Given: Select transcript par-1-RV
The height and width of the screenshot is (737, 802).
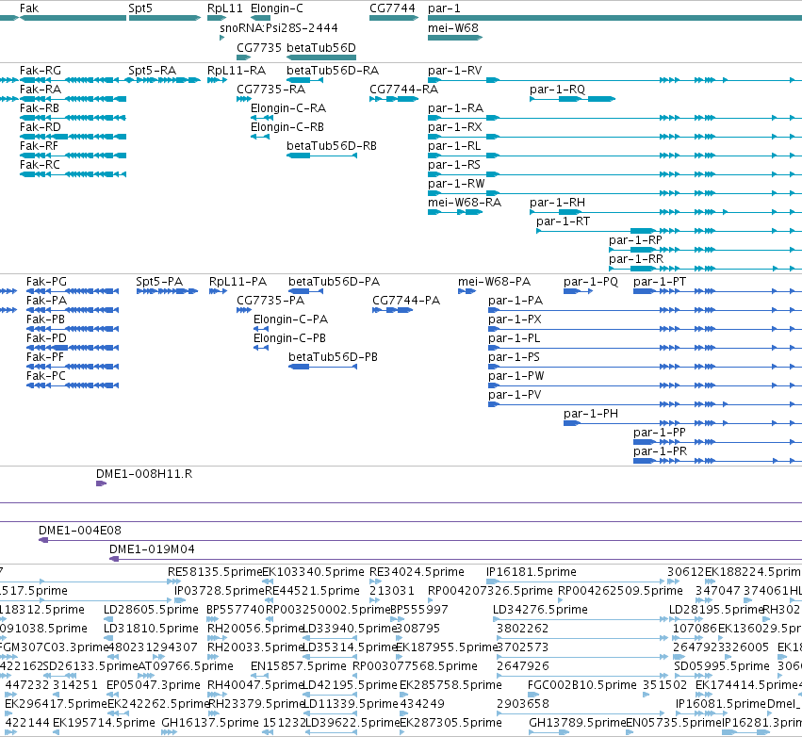Looking at the screenshot, I should tap(454, 71).
